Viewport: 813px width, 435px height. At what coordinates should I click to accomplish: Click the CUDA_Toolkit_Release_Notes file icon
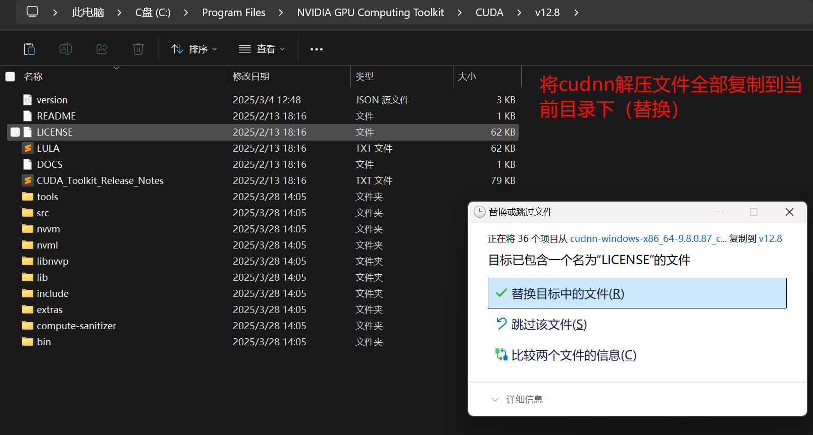[28, 180]
